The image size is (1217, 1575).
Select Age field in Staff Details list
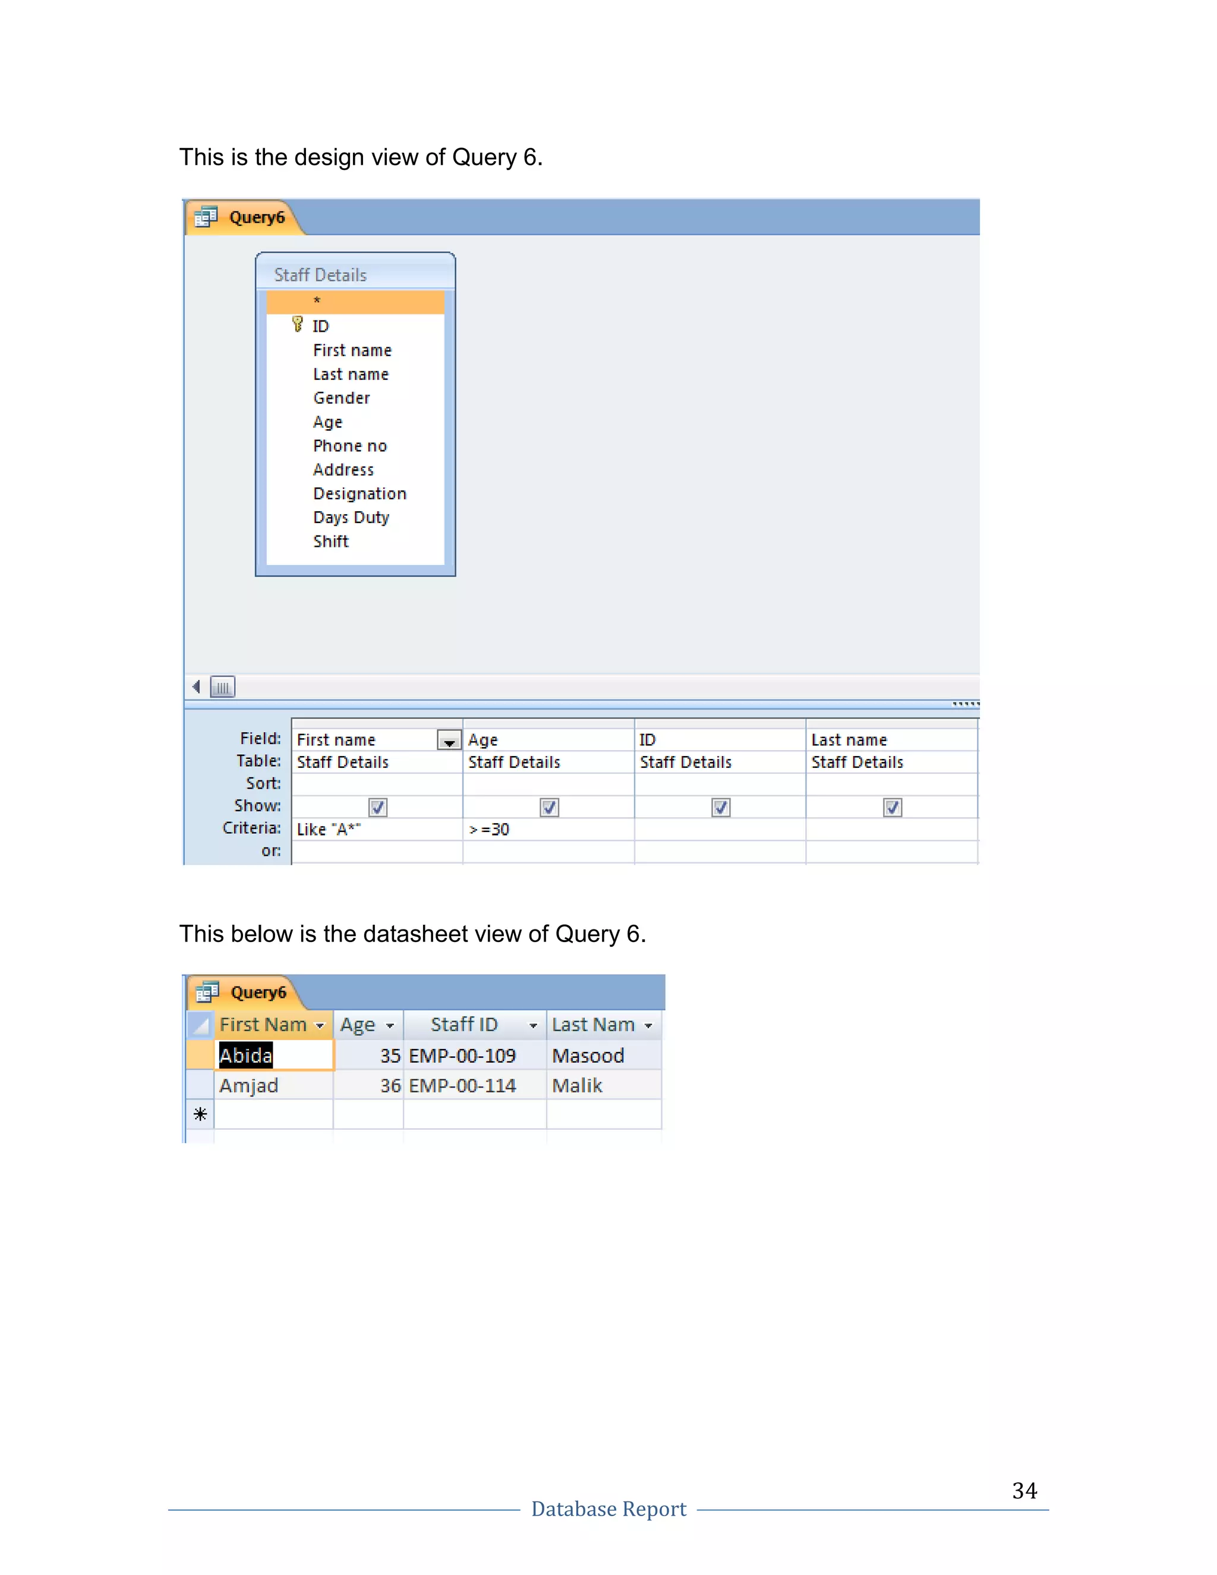pos(328,422)
